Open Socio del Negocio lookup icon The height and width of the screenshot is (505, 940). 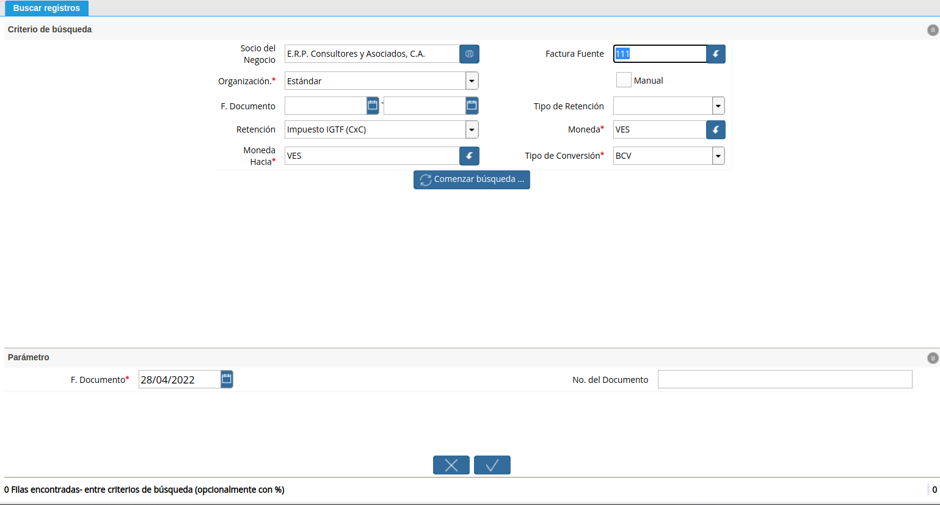(x=469, y=54)
